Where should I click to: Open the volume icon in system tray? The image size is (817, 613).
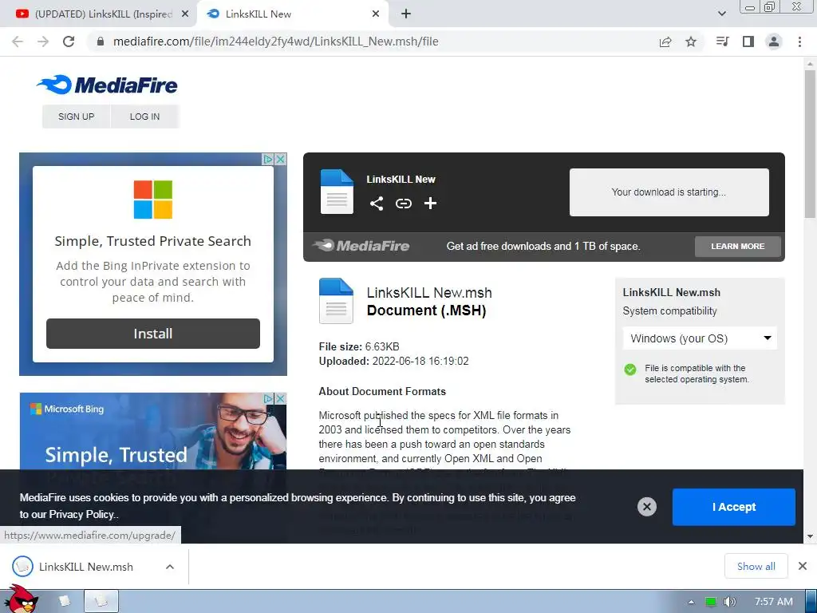[x=730, y=602]
